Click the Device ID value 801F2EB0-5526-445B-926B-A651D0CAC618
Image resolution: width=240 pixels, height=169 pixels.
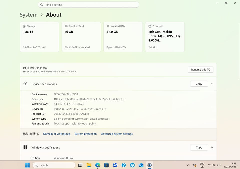[x=80, y=109]
